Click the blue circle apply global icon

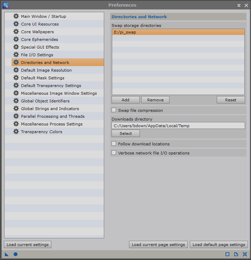coord(15,254)
